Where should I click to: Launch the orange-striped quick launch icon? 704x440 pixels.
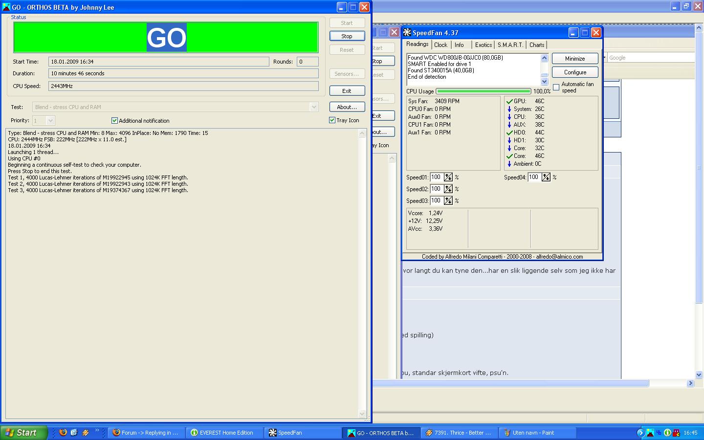point(86,432)
